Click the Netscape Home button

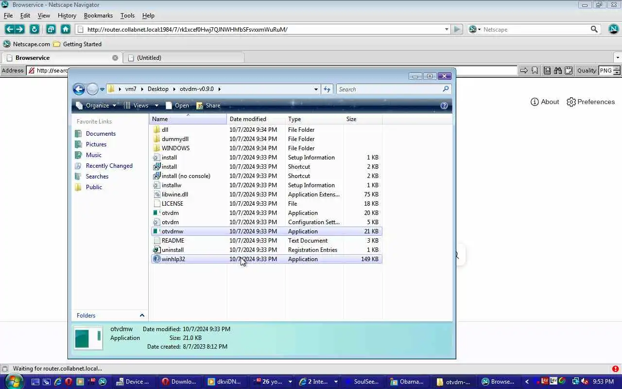[x=66, y=29]
